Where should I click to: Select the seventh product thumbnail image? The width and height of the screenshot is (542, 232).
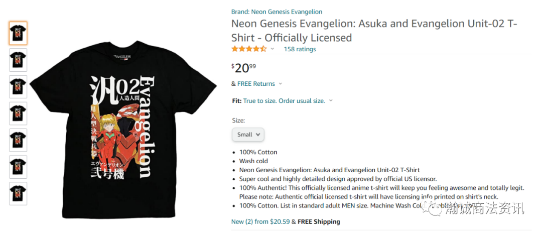coord(18,193)
